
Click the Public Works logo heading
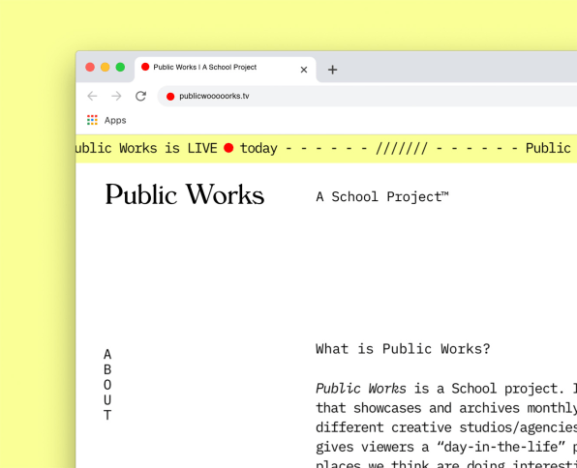[185, 194]
